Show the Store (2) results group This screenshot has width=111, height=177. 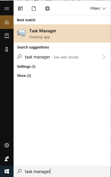coord(24,76)
